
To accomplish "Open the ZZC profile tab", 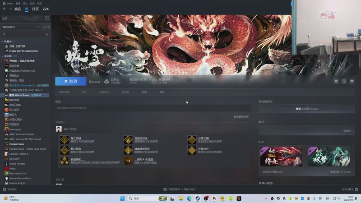I will tap(46, 9).
